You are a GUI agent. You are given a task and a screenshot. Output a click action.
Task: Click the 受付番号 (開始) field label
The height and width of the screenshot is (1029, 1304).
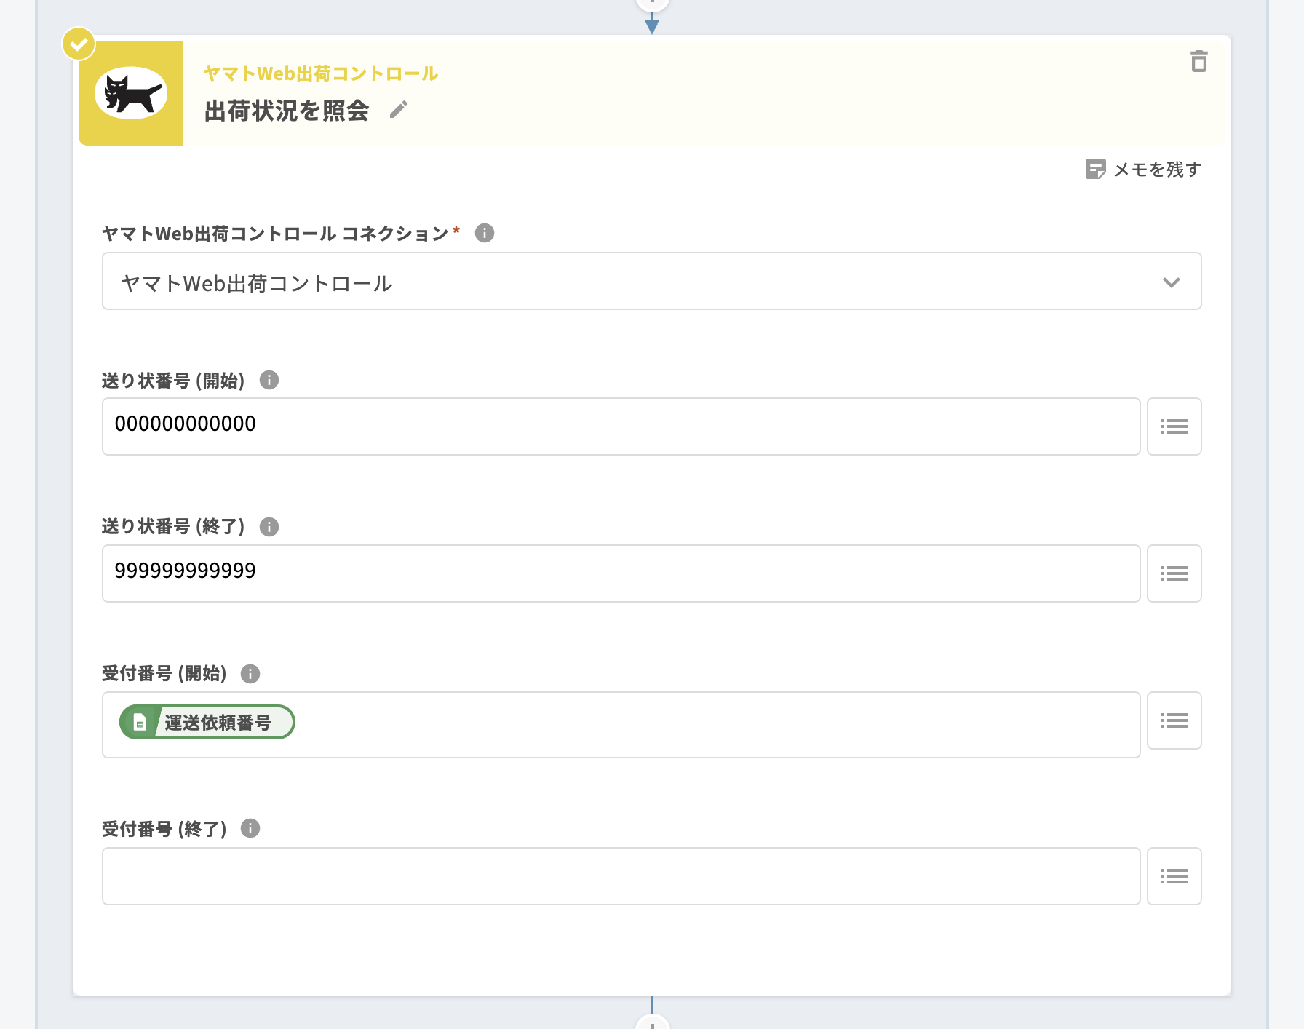[164, 674]
